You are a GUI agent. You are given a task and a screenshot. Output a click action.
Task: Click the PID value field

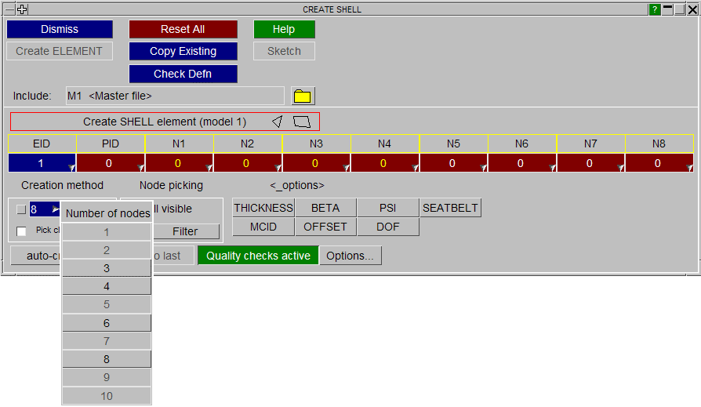click(111, 163)
